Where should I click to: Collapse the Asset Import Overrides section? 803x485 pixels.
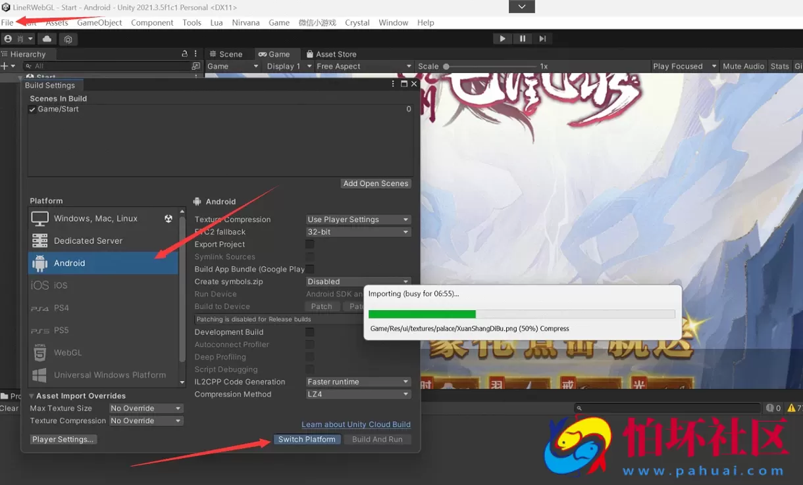pos(32,396)
